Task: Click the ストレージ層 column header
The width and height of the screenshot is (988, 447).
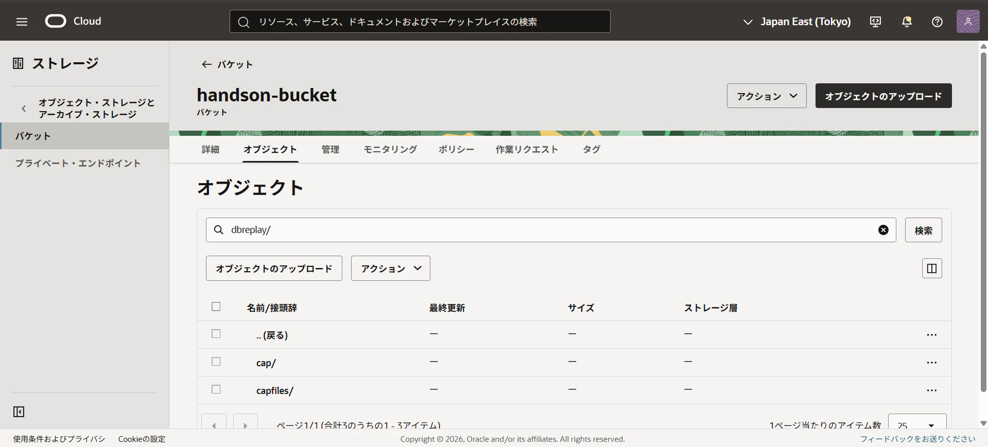Action: [711, 308]
